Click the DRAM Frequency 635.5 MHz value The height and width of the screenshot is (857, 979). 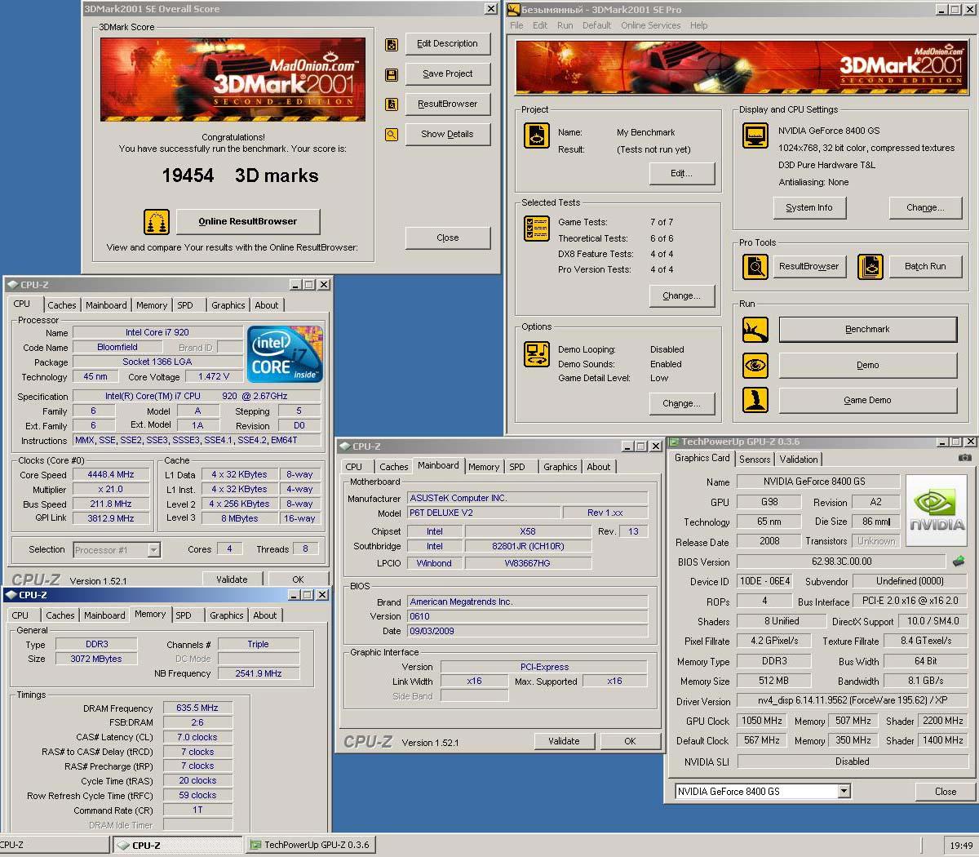pyautogui.click(x=197, y=708)
